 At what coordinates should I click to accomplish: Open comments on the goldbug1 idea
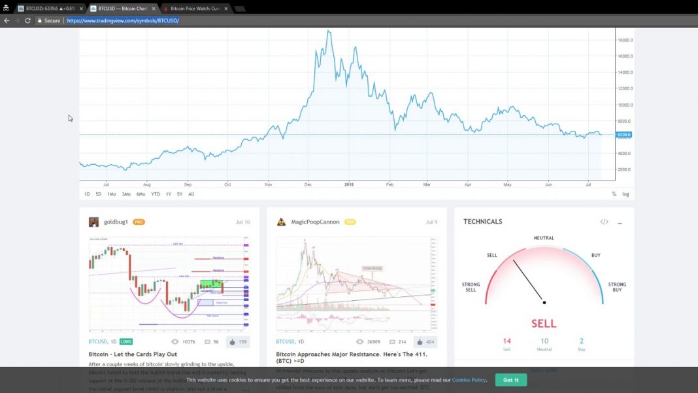[x=211, y=341]
